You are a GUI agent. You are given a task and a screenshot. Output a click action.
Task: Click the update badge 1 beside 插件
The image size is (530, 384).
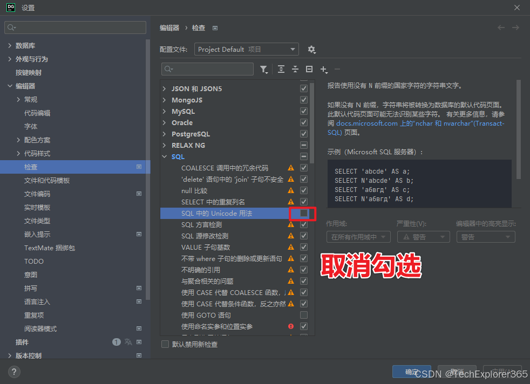pyautogui.click(x=116, y=342)
